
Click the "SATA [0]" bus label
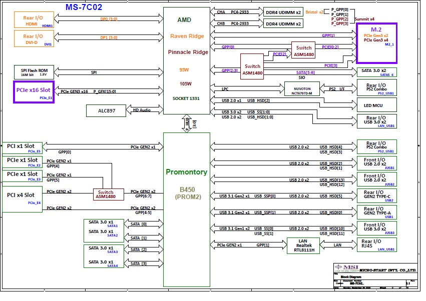tap(138, 224)
